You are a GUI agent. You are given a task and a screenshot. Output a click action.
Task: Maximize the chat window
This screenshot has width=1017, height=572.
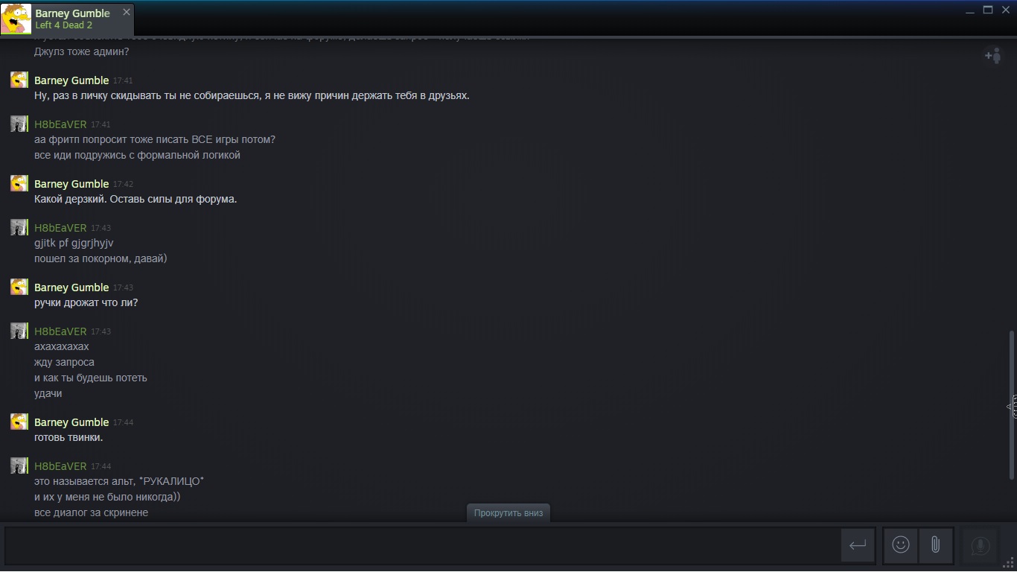(988, 10)
